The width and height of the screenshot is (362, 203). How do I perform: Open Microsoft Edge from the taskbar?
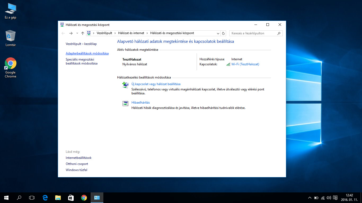click(x=45, y=197)
